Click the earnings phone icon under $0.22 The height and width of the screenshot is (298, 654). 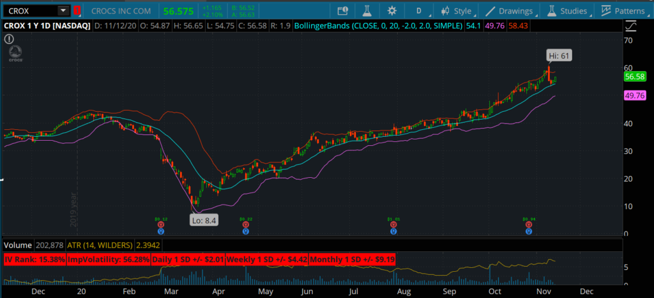coord(246,224)
